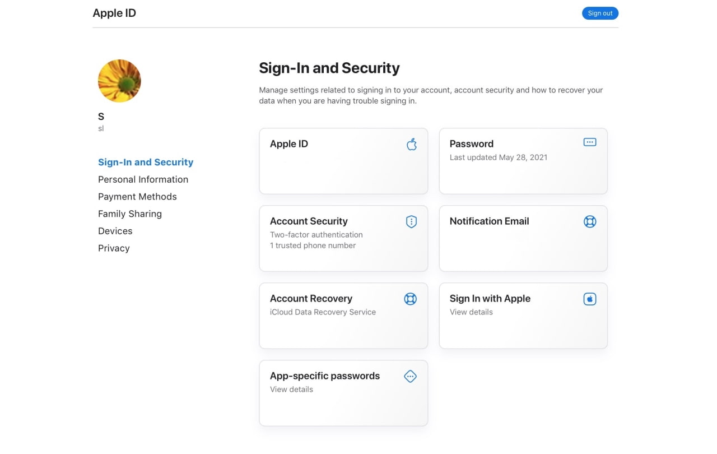Click the Apple ID heading in the top bar
This screenshot has width=717, height=454.
pos(114,12)
